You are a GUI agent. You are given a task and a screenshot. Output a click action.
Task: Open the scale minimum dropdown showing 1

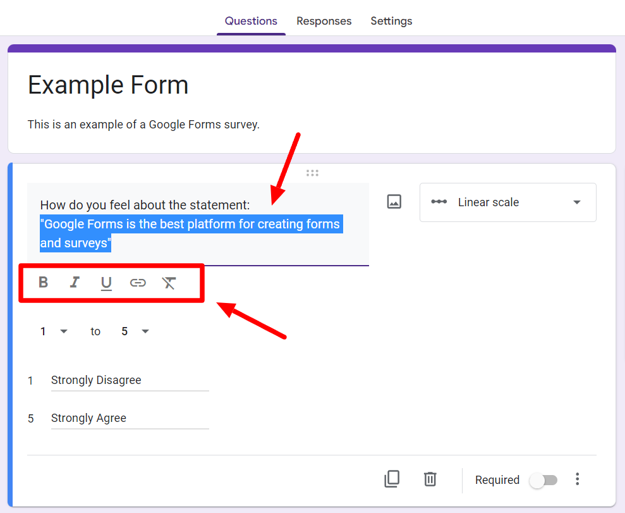[x=54, y=331]
